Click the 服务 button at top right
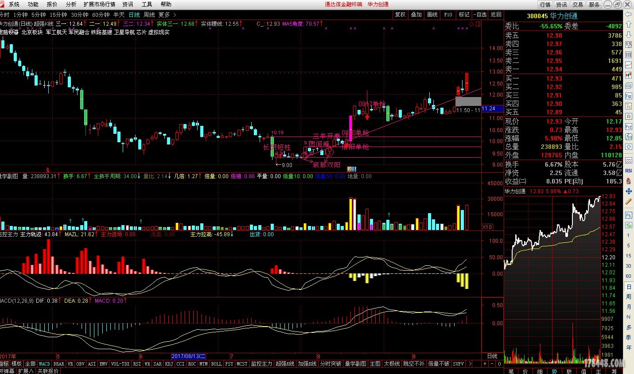Viewport: 634px width, 374px height. coord(594,4)
